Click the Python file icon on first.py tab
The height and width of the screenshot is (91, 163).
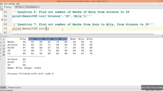[x=16, y=7]
